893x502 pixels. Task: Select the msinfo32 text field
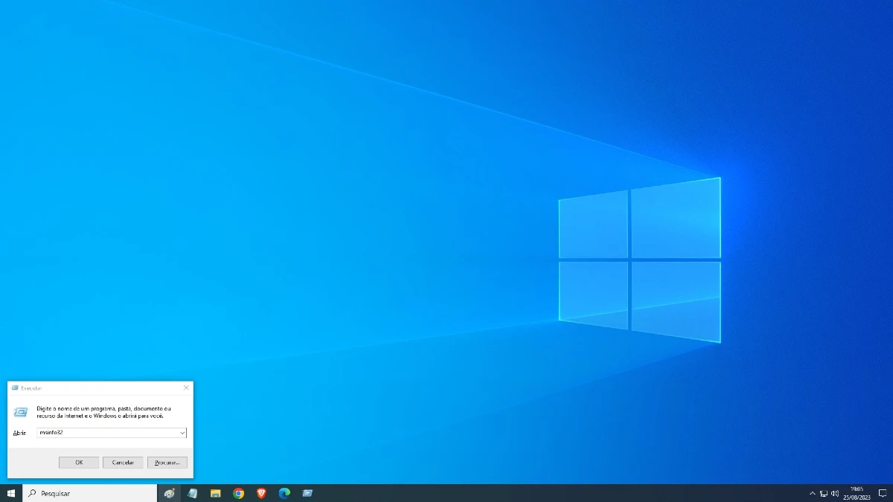[104, 433]
